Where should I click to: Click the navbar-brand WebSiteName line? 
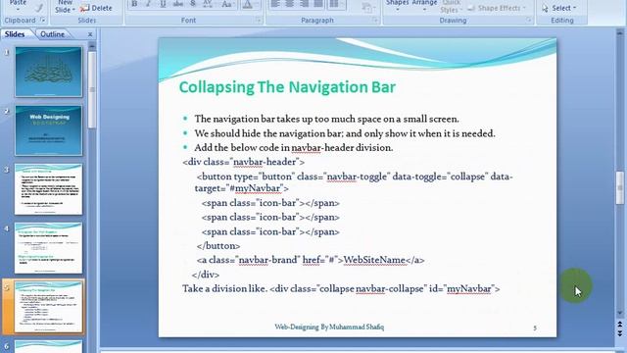[311, 260]
